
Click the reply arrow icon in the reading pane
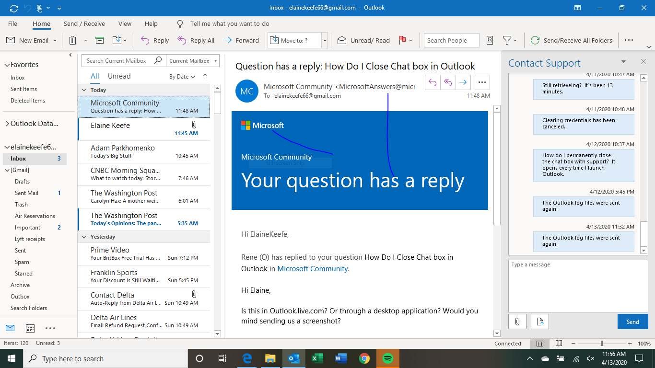(x=433, y=82)
